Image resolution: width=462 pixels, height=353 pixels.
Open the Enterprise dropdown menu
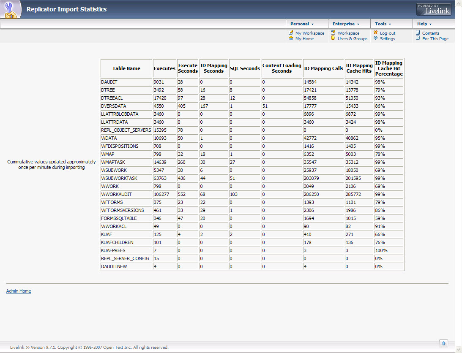[x=346, y=24]
